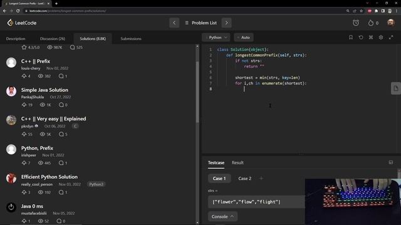The width and height of the screenshot is (401, 225).
Task: Click the solutions list scrollbar
Action: pyautogui.click(x=197, y=92)
